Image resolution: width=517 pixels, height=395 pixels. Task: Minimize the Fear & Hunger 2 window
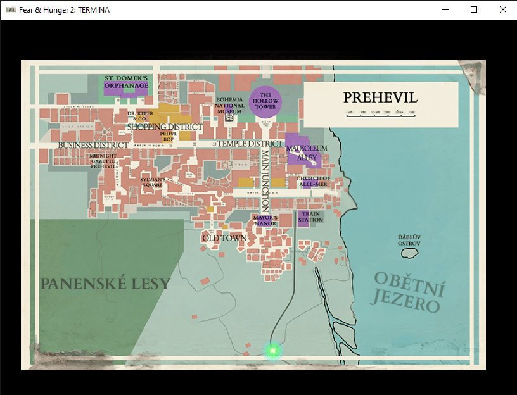pyautogui.click(x=445, y=10)
